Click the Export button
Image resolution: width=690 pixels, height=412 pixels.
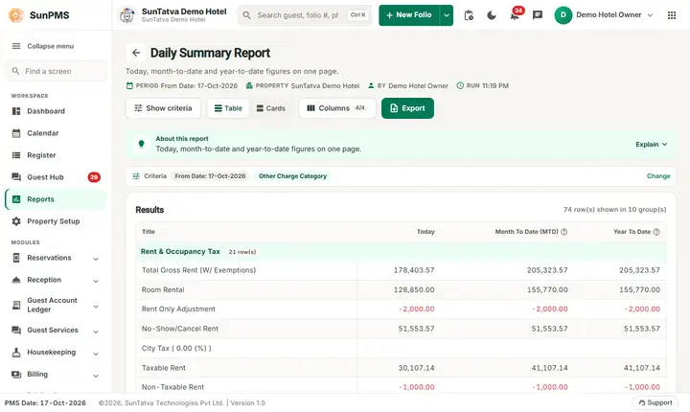pyautogui.click(x=407, y=108)
